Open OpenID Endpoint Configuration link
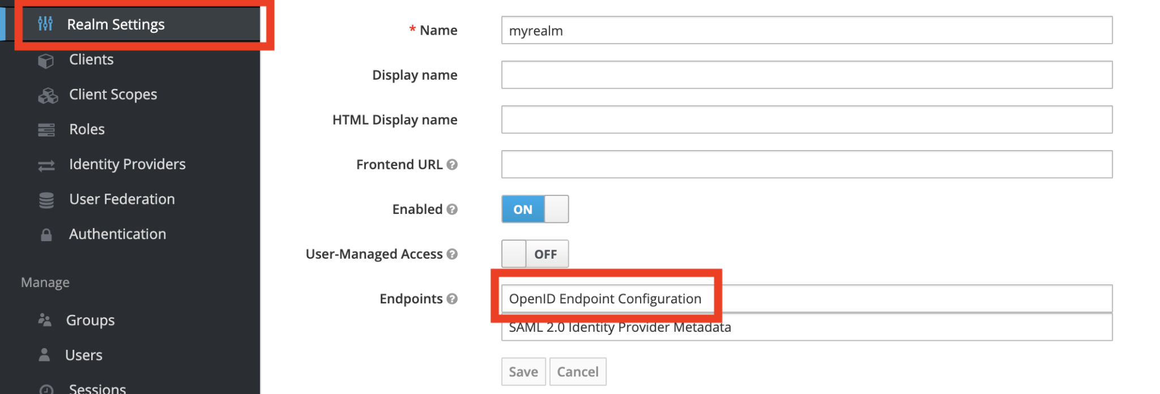 tap(605, 299)
